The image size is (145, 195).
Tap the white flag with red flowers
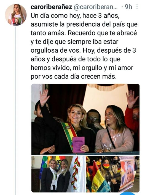tap(76, 174)
